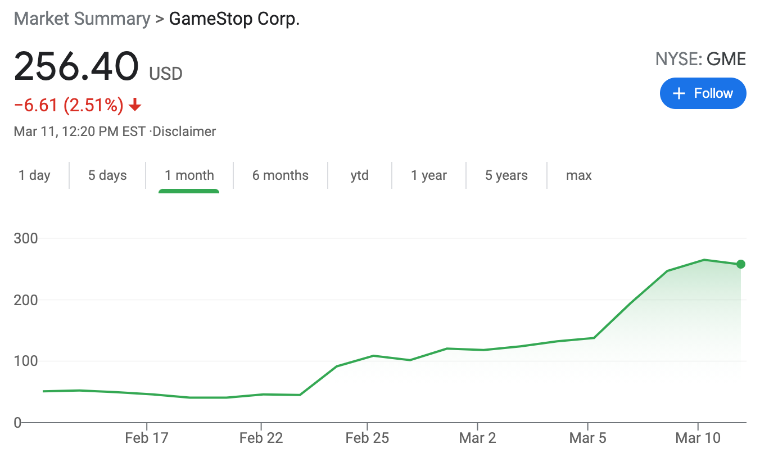Click the Feb 25 axis label

tap(368, 437)
